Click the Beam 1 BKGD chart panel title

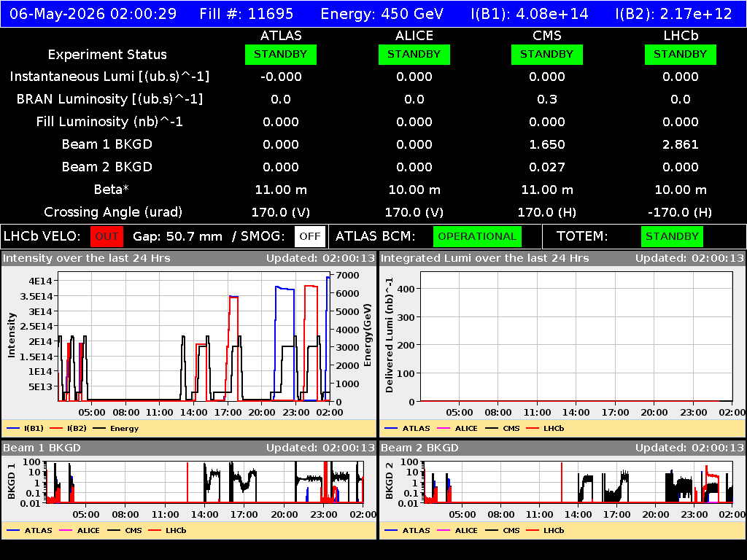coord(42,448)
